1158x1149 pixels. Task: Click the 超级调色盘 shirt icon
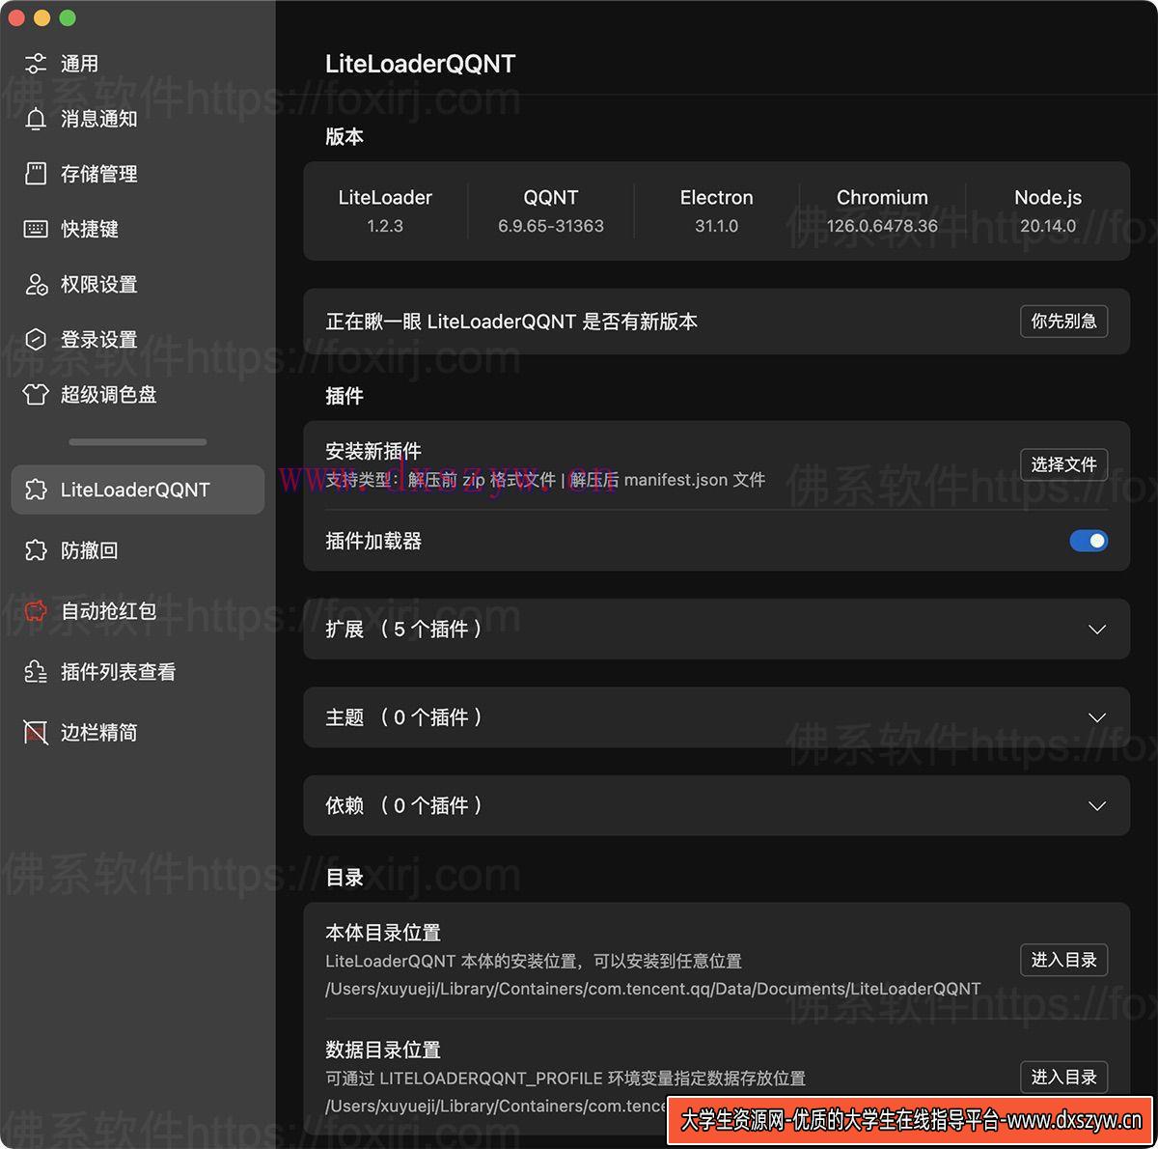[36, 395]
